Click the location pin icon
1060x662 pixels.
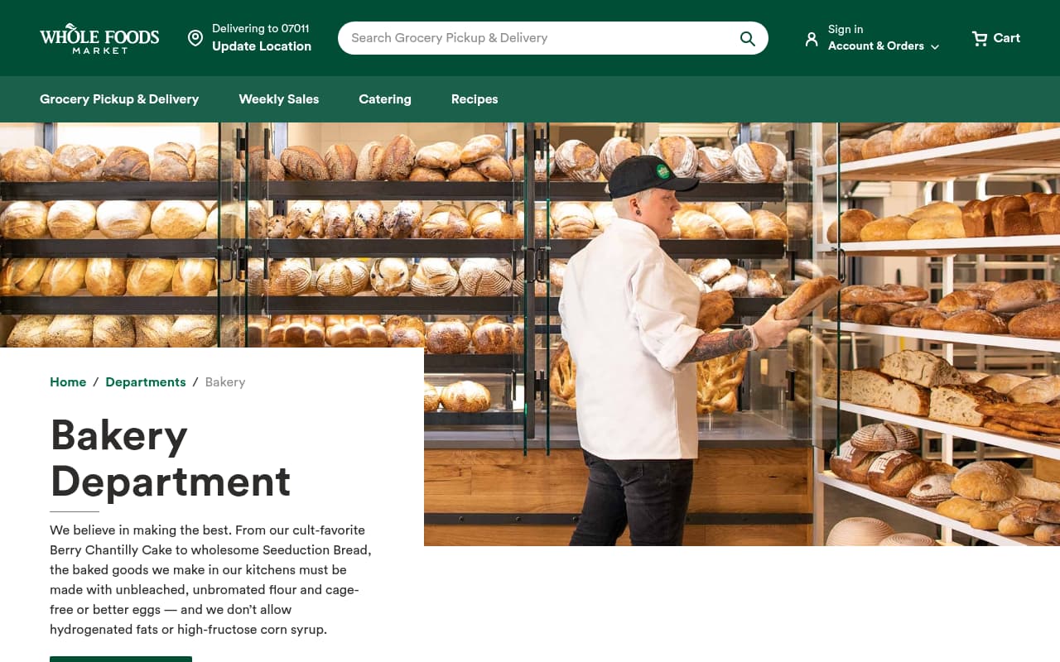point(195,38)
